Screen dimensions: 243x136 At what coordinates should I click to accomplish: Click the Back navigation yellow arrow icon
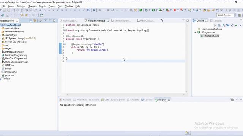click(x=26, y=15)
